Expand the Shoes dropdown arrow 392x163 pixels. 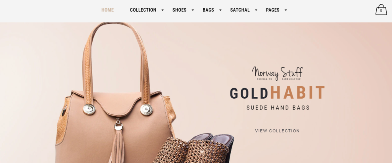pyautogui.click(x=193, y=10)
